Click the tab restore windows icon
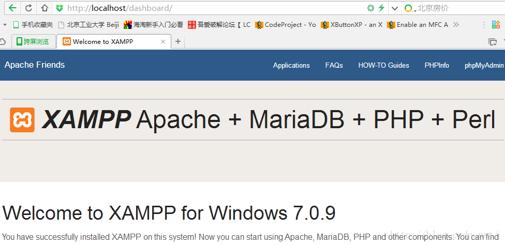Screen dimensions: 505x245 point(493,42)
